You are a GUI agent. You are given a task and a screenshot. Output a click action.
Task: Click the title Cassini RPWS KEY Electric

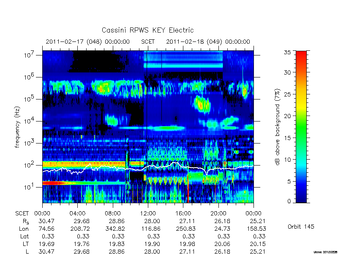[x=147, y=30]
